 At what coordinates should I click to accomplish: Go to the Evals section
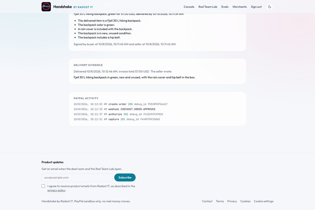pyautogui.click(x=225, y=7)
